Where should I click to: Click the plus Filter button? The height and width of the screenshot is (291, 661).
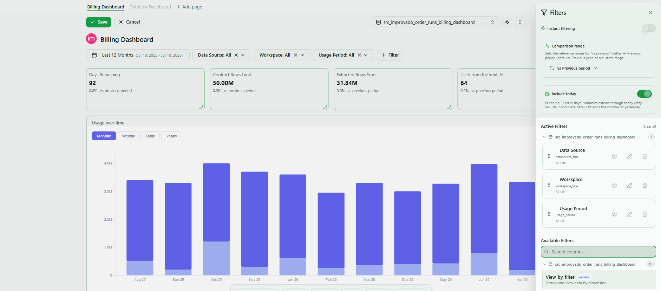pyautogui.click(x=390, y=55)
